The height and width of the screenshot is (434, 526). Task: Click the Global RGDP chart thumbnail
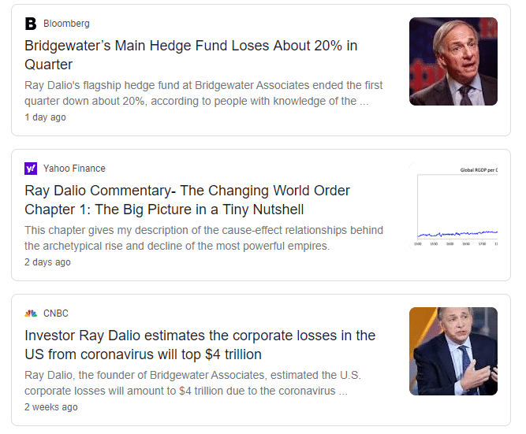click(x=453, y=206)
